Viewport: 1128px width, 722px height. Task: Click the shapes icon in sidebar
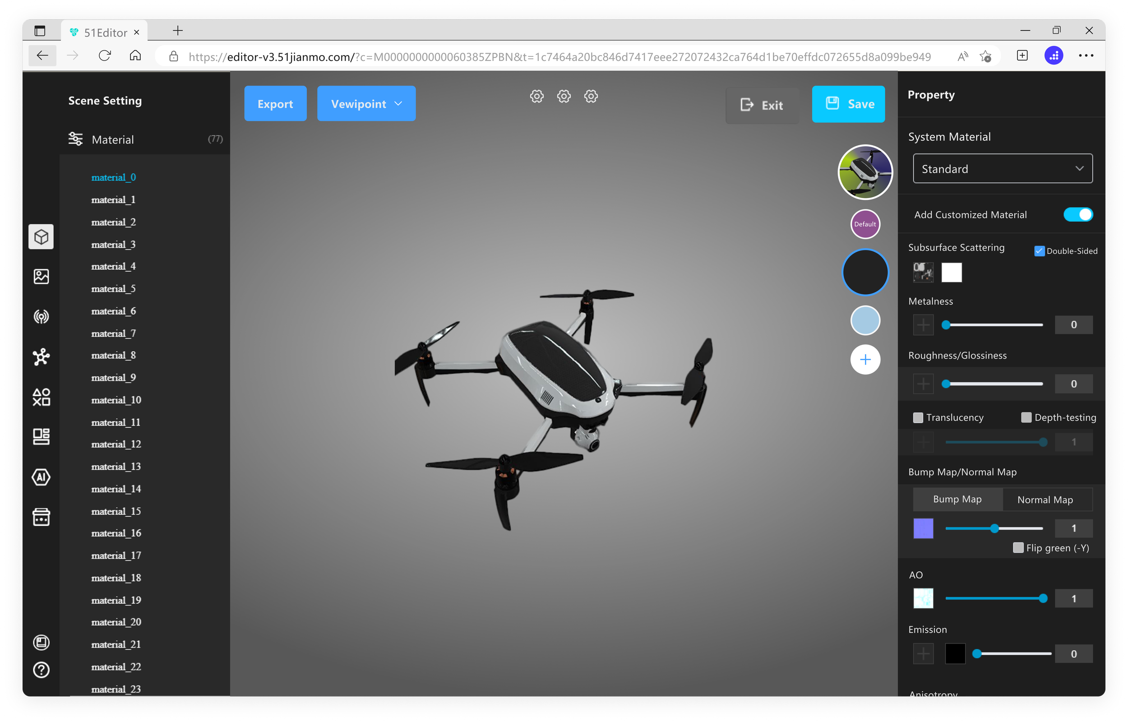click(x=41, y=397)
